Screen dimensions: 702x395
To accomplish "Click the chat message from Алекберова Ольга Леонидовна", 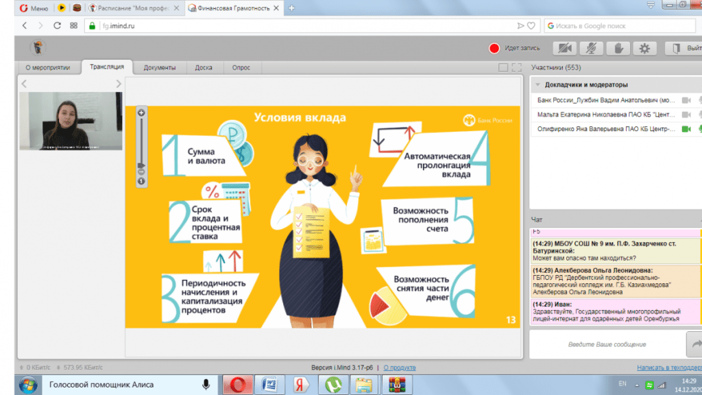I will click(x=615, y=281).
